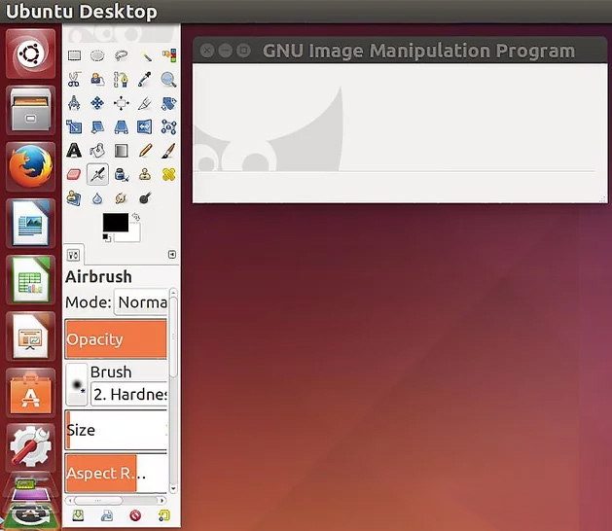The image size is (612, 531).
Task: Select the Move tool
Action: click(x=97, y=103)
